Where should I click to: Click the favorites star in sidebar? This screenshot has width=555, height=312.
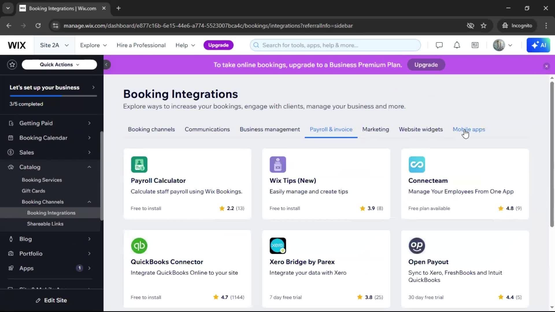click(x=12, y=64)
